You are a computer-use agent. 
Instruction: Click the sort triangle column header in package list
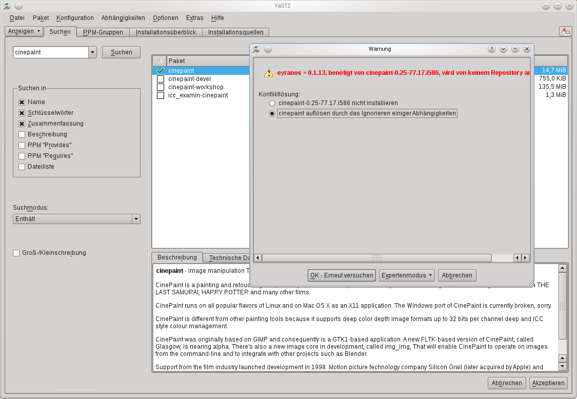tap(160, 61)
